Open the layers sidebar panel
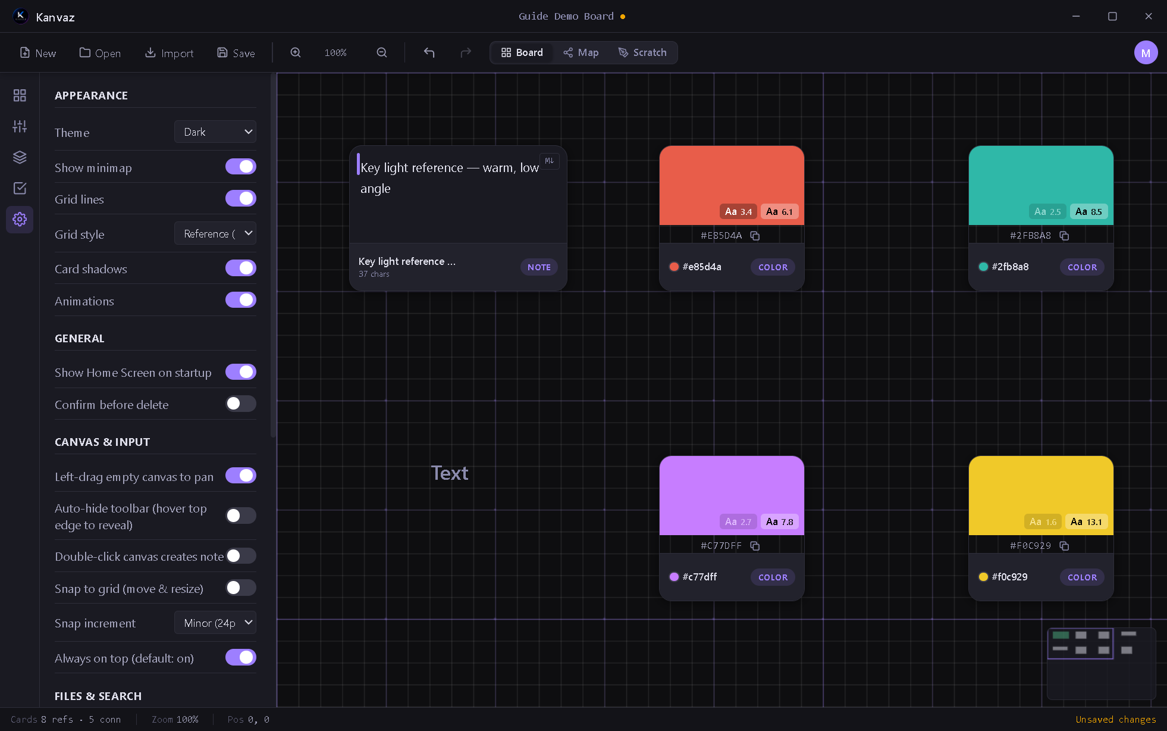The width and height of the screenshot is (1167, 731). tap(20, 157)
